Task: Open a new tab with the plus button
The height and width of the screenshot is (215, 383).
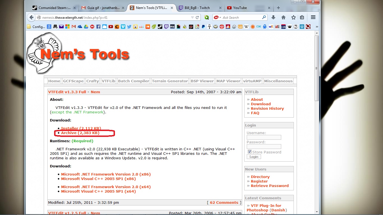Action: [x=278, y=8]
